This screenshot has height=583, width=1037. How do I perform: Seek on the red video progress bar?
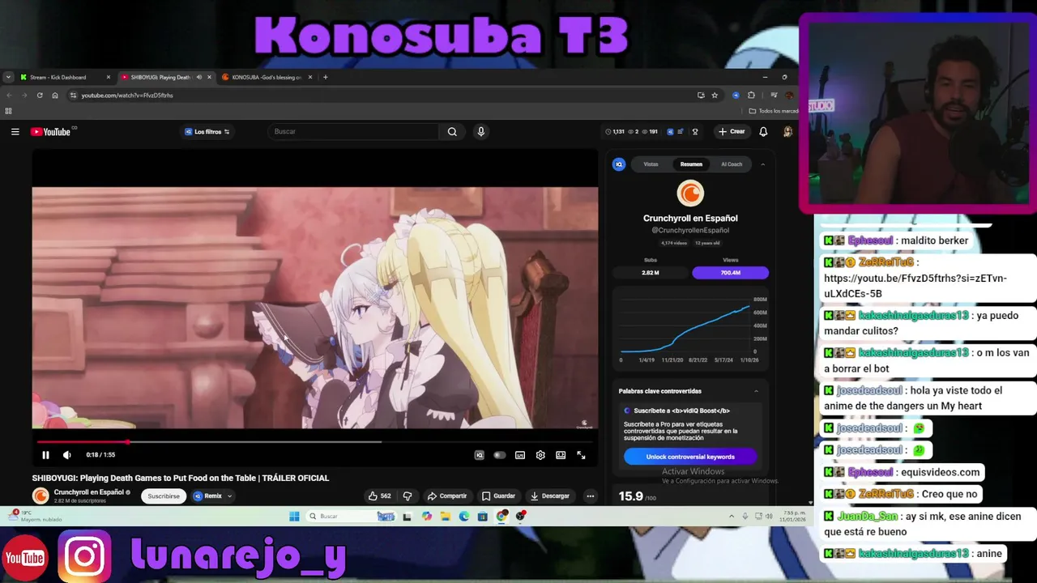click(315, 442)
